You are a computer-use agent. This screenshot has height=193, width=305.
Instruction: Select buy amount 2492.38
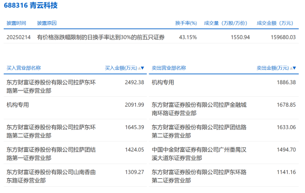[134, 83]
